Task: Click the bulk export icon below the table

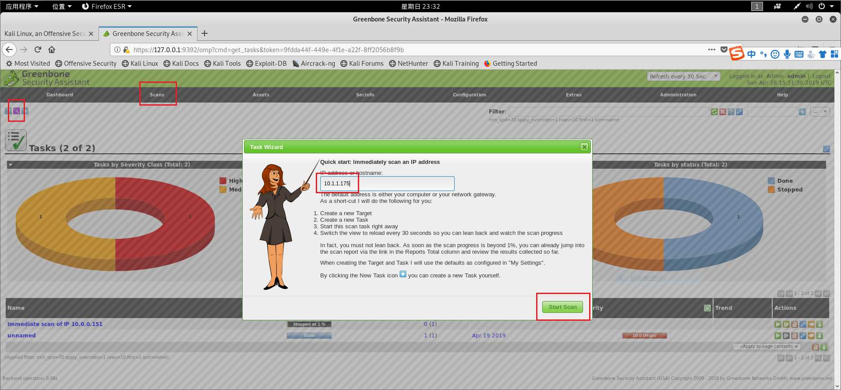Action: (x=823, y=347)
